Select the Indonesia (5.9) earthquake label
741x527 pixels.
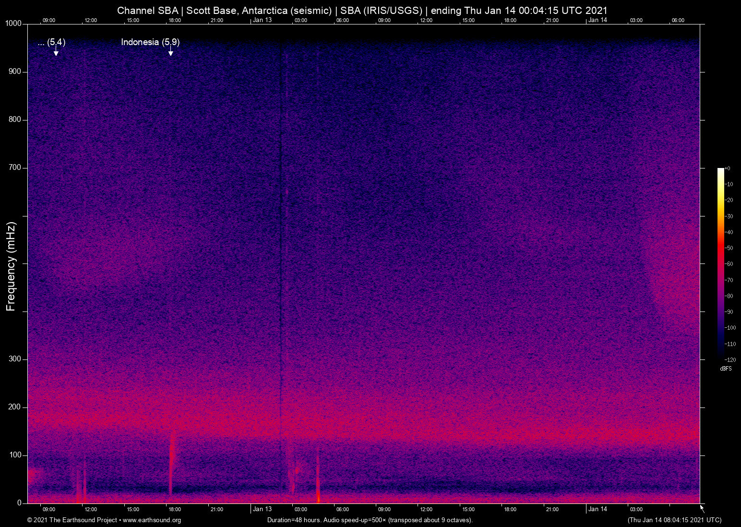(150, 42)
